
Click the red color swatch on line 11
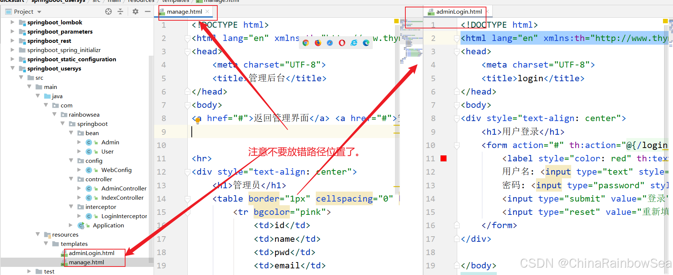tap(443, 158)
